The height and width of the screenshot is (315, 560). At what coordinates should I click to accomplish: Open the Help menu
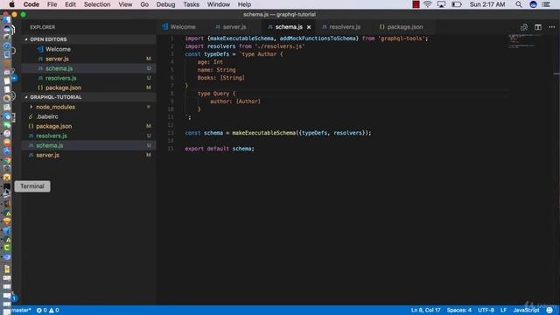pos(244,4)
